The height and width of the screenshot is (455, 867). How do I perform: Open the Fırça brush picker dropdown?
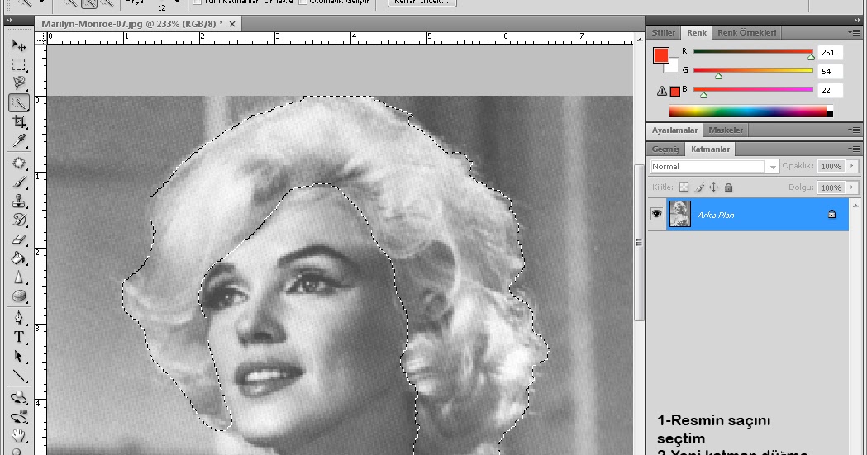pos(177,2)
